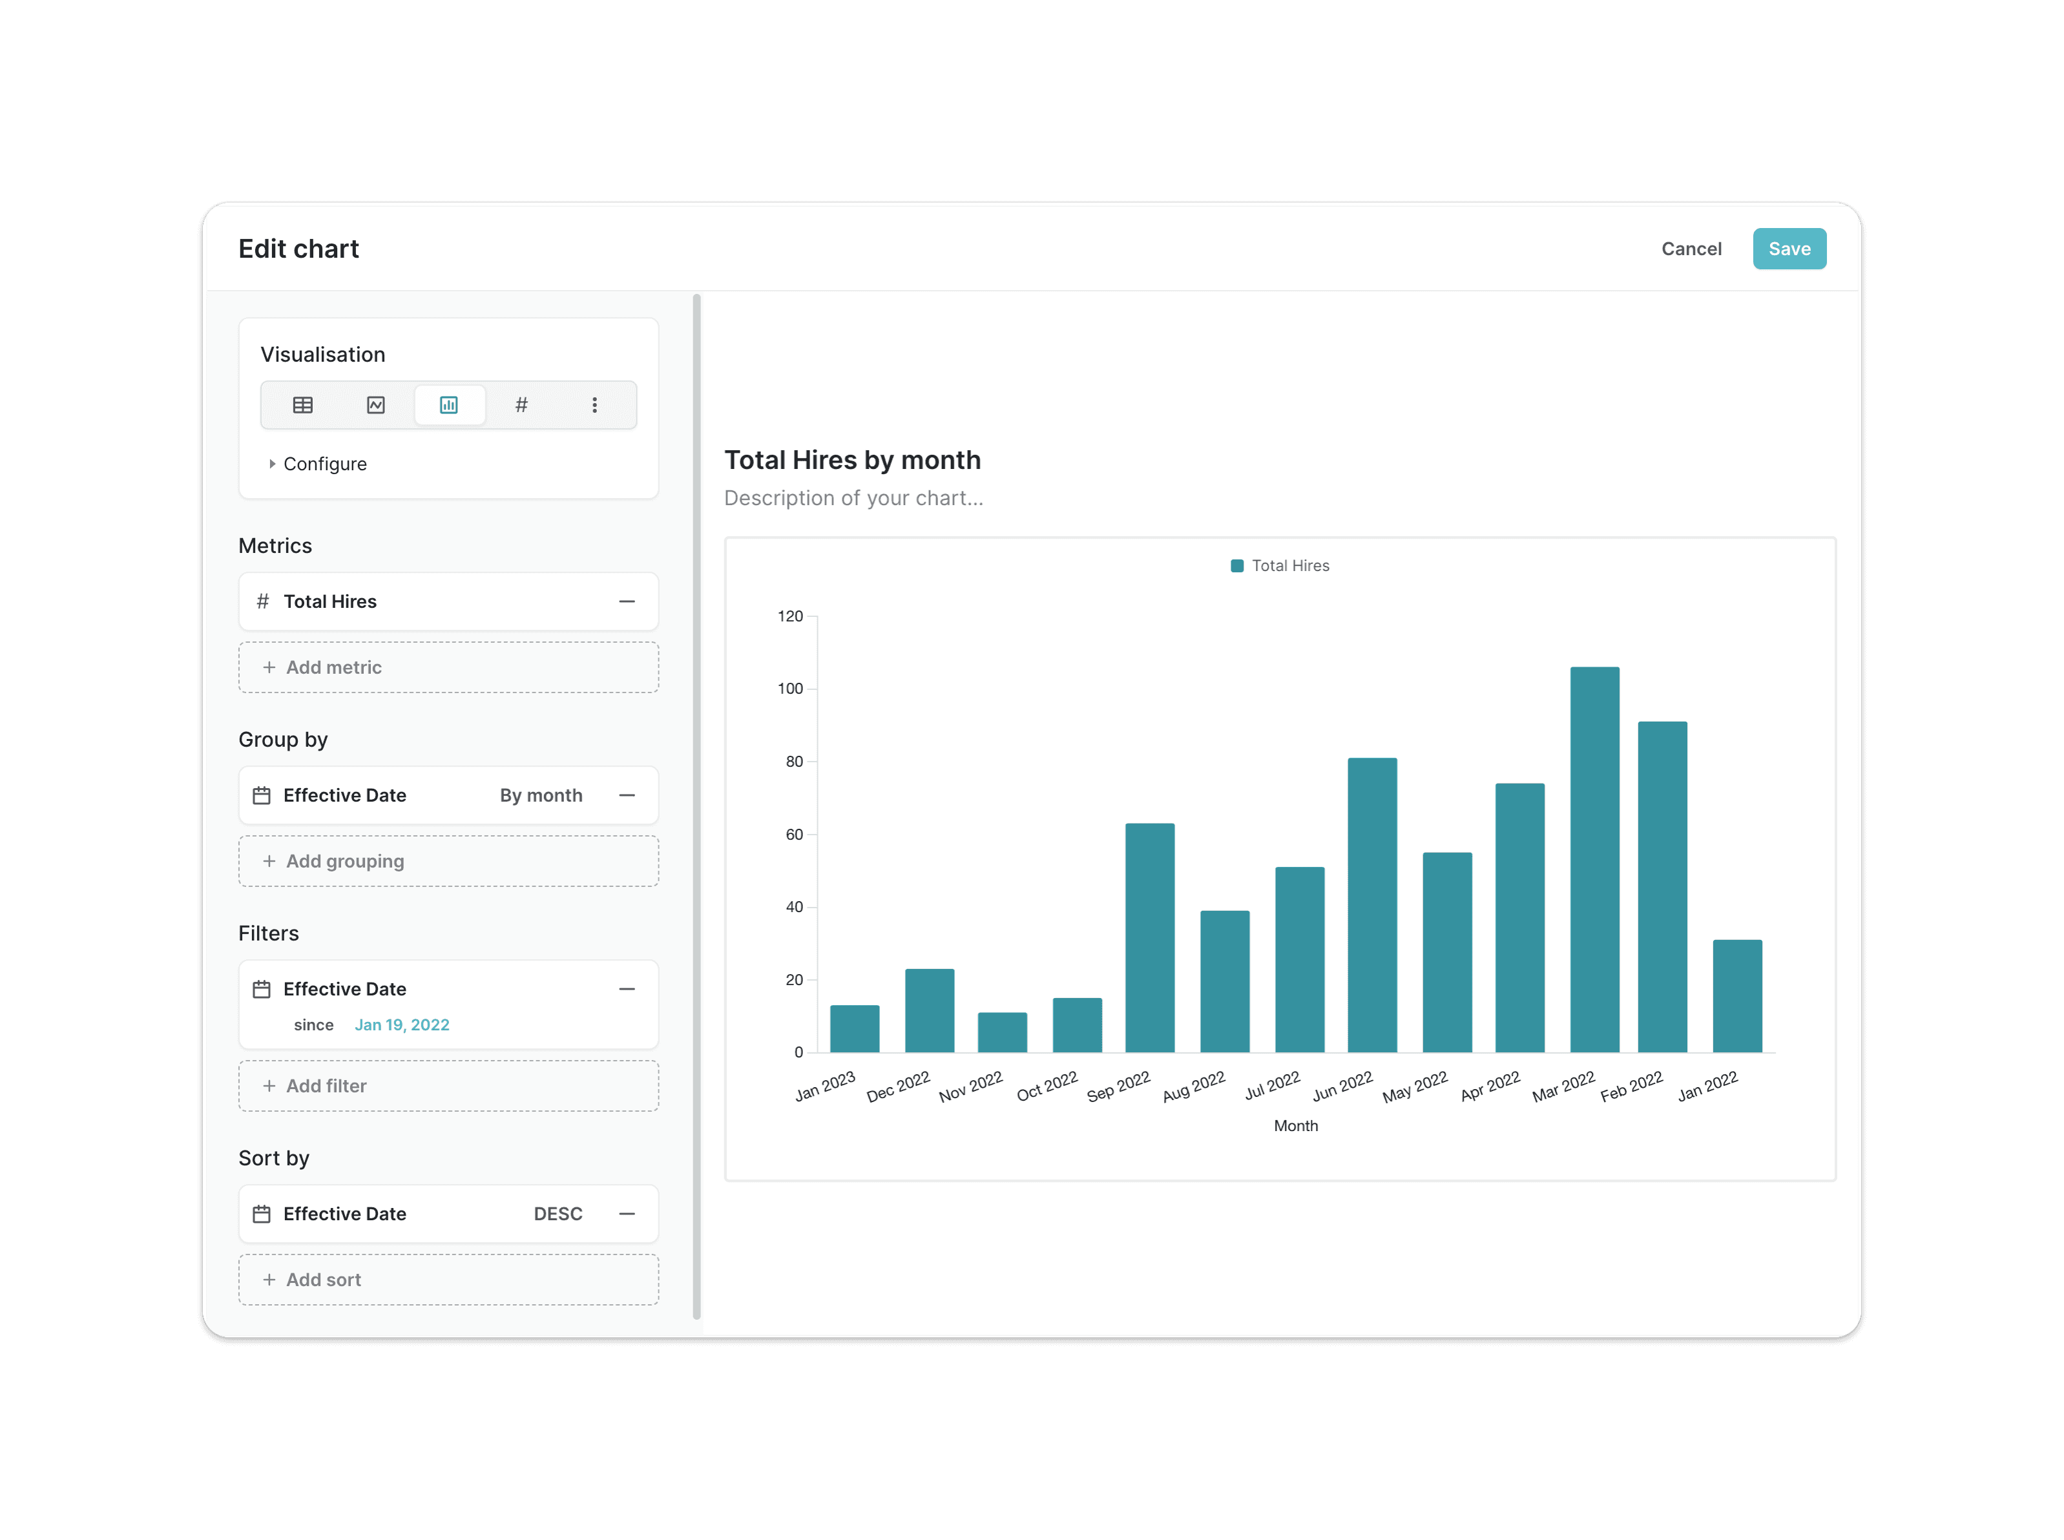Viewport: 2064px width, 1540px height.
Task: Open more visualisation options dots
Action: 595,404
